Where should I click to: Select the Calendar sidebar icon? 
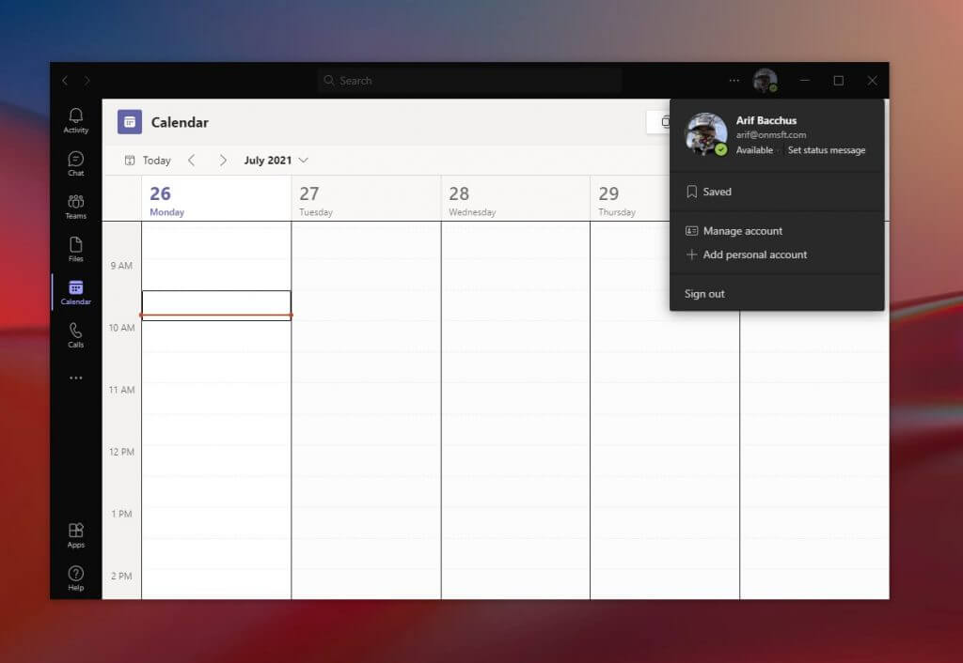point(75,293)
